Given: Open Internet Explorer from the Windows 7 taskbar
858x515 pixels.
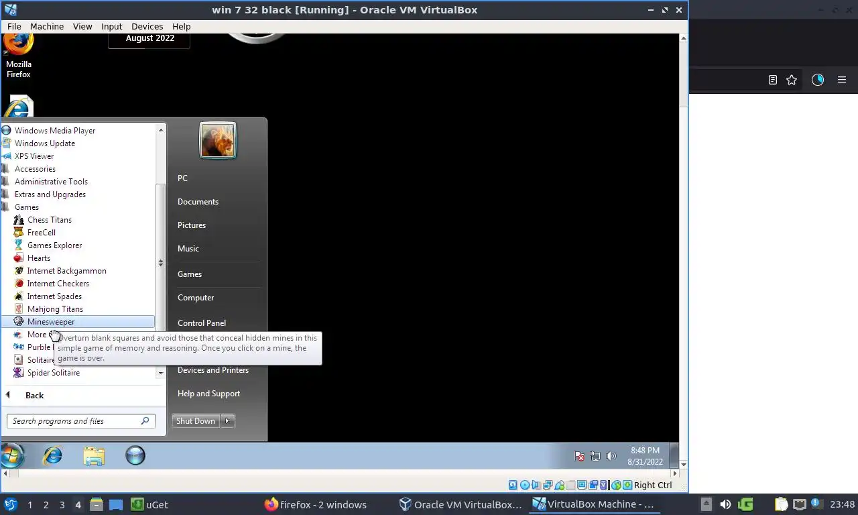Looking at the screenshot, I should point(52,456).
